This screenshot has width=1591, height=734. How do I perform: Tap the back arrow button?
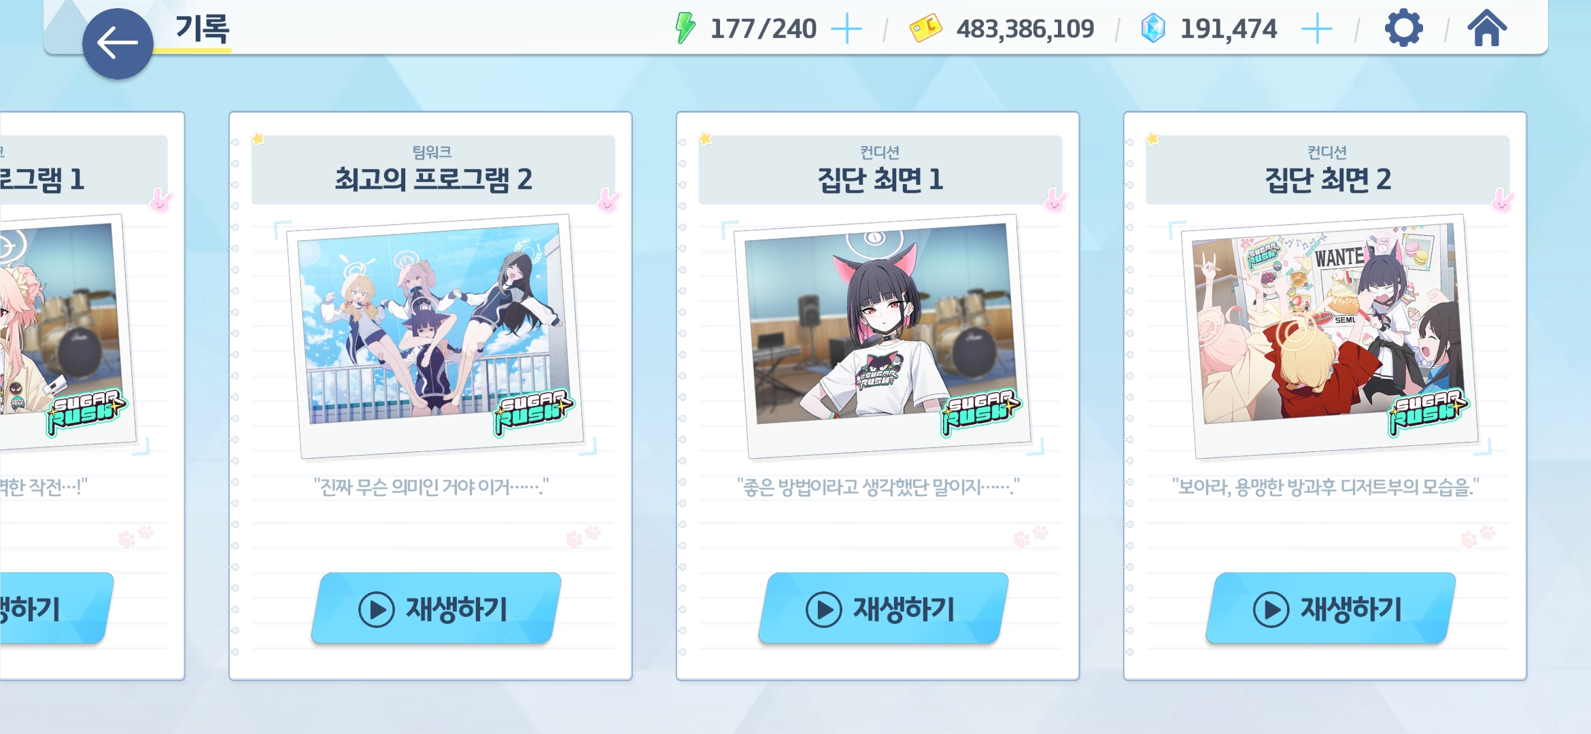tap(118, 43)
